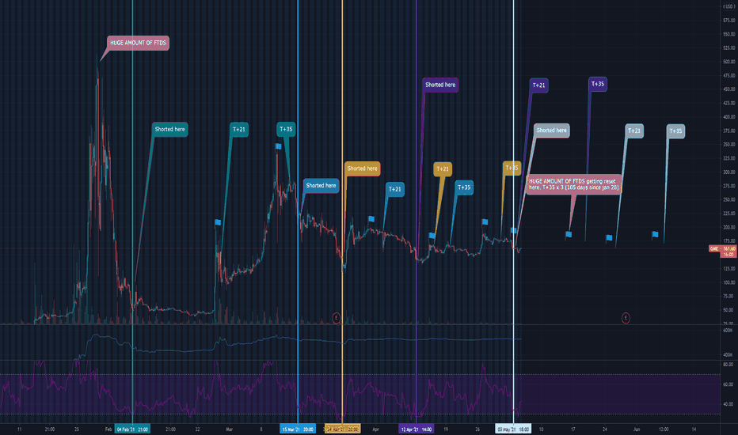Click the flag marker on the white vertical line
738x435 pixels.
[x=513, y=230]
